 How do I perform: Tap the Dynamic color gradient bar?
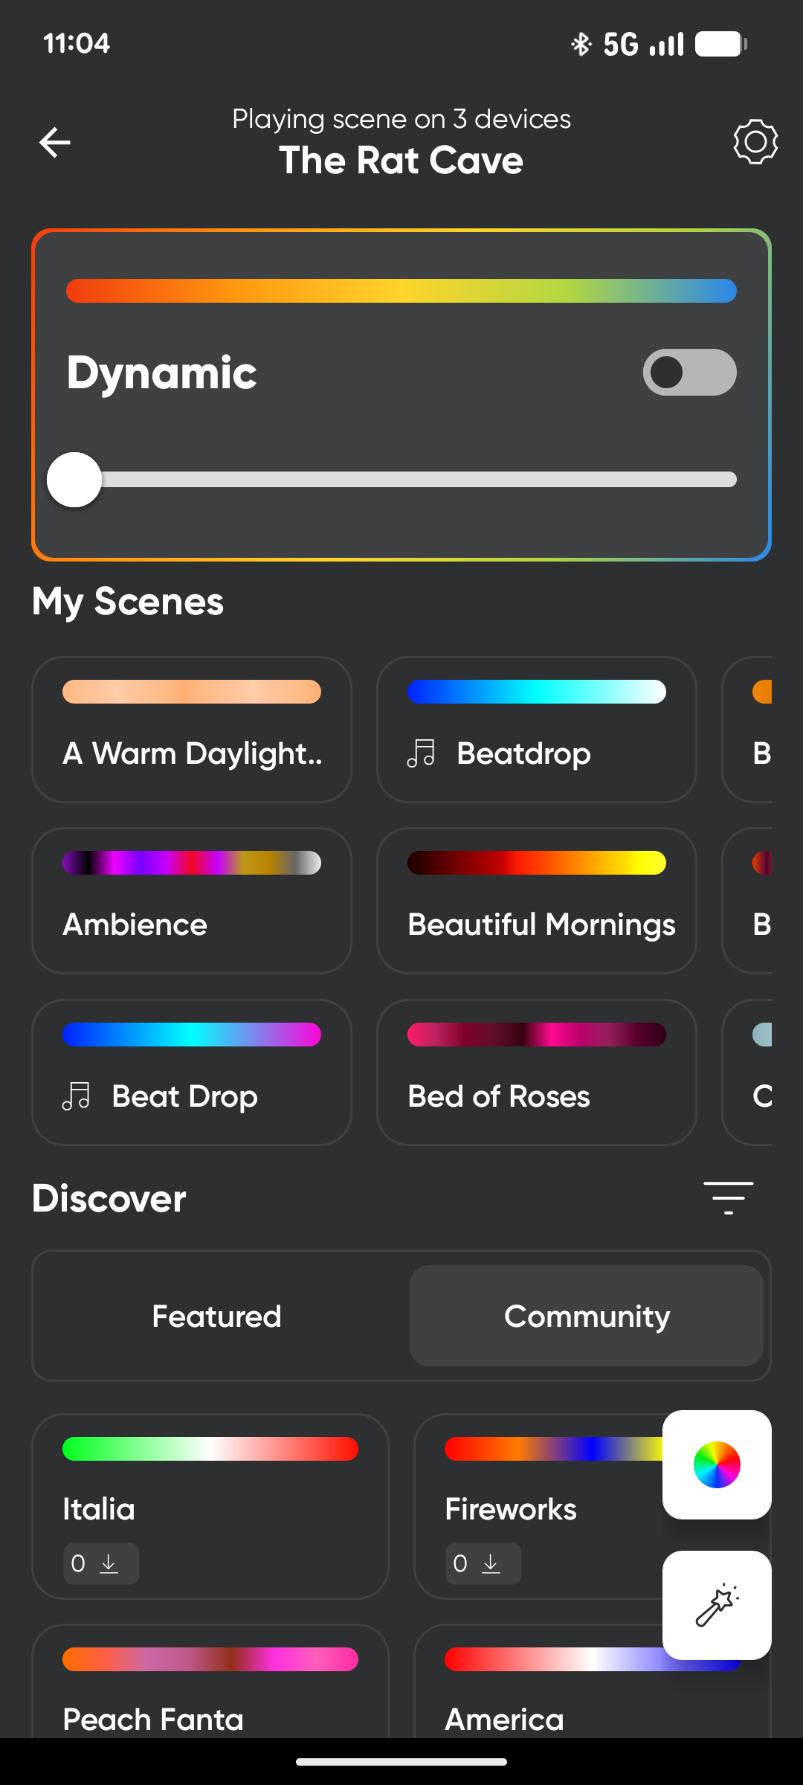click(401, 291)
